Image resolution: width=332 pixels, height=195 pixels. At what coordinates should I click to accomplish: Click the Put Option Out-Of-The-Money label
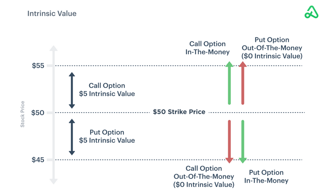272,48
